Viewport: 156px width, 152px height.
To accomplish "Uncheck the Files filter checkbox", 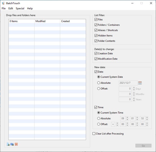I will [x=96, y=20].
